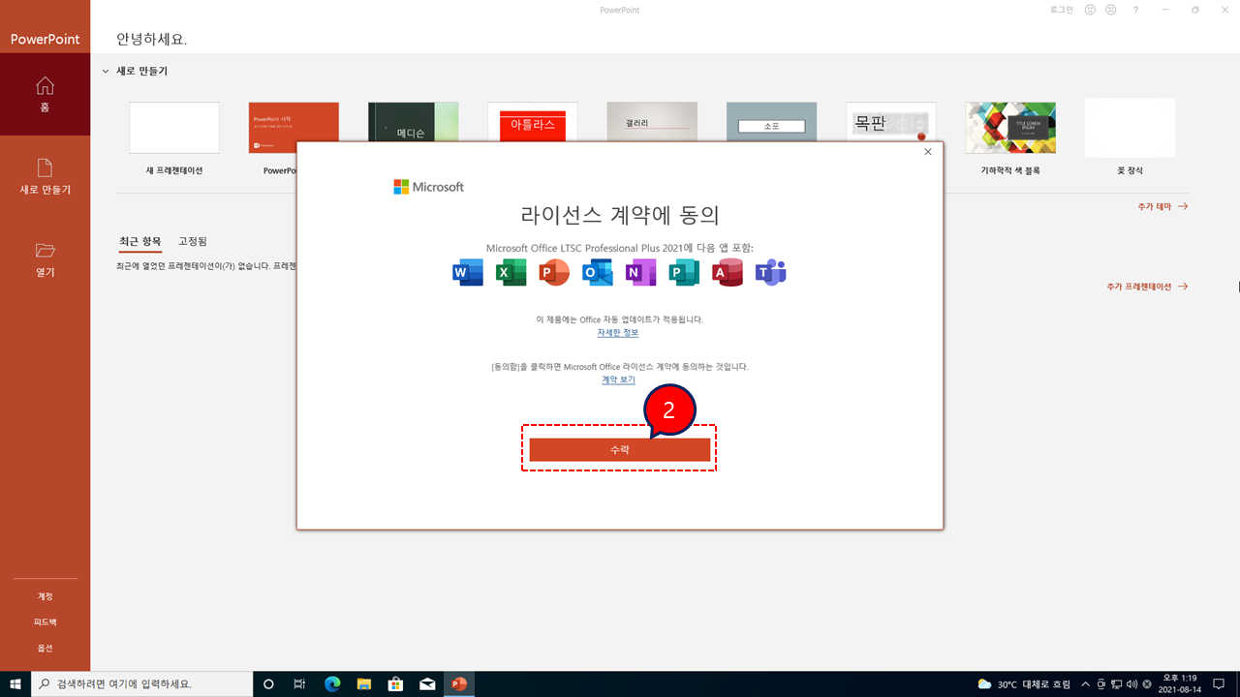Click the frown feedback icon in title bar
Viewport: 1240px width, 697px height.
pos(1110,10)
